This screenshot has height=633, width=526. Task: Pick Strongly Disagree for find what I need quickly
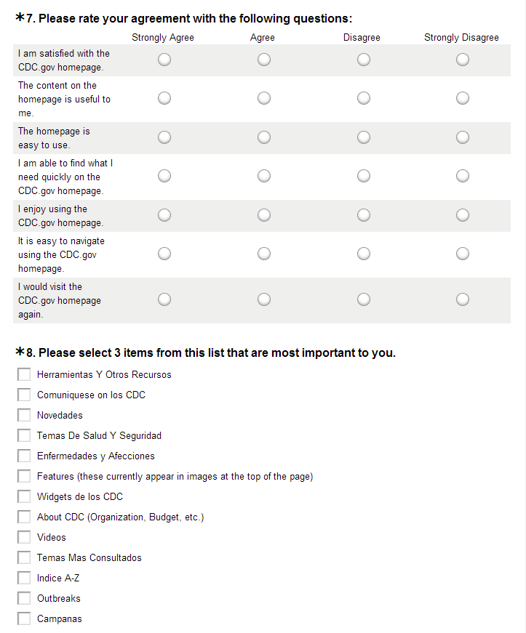[x=463, y=176]
